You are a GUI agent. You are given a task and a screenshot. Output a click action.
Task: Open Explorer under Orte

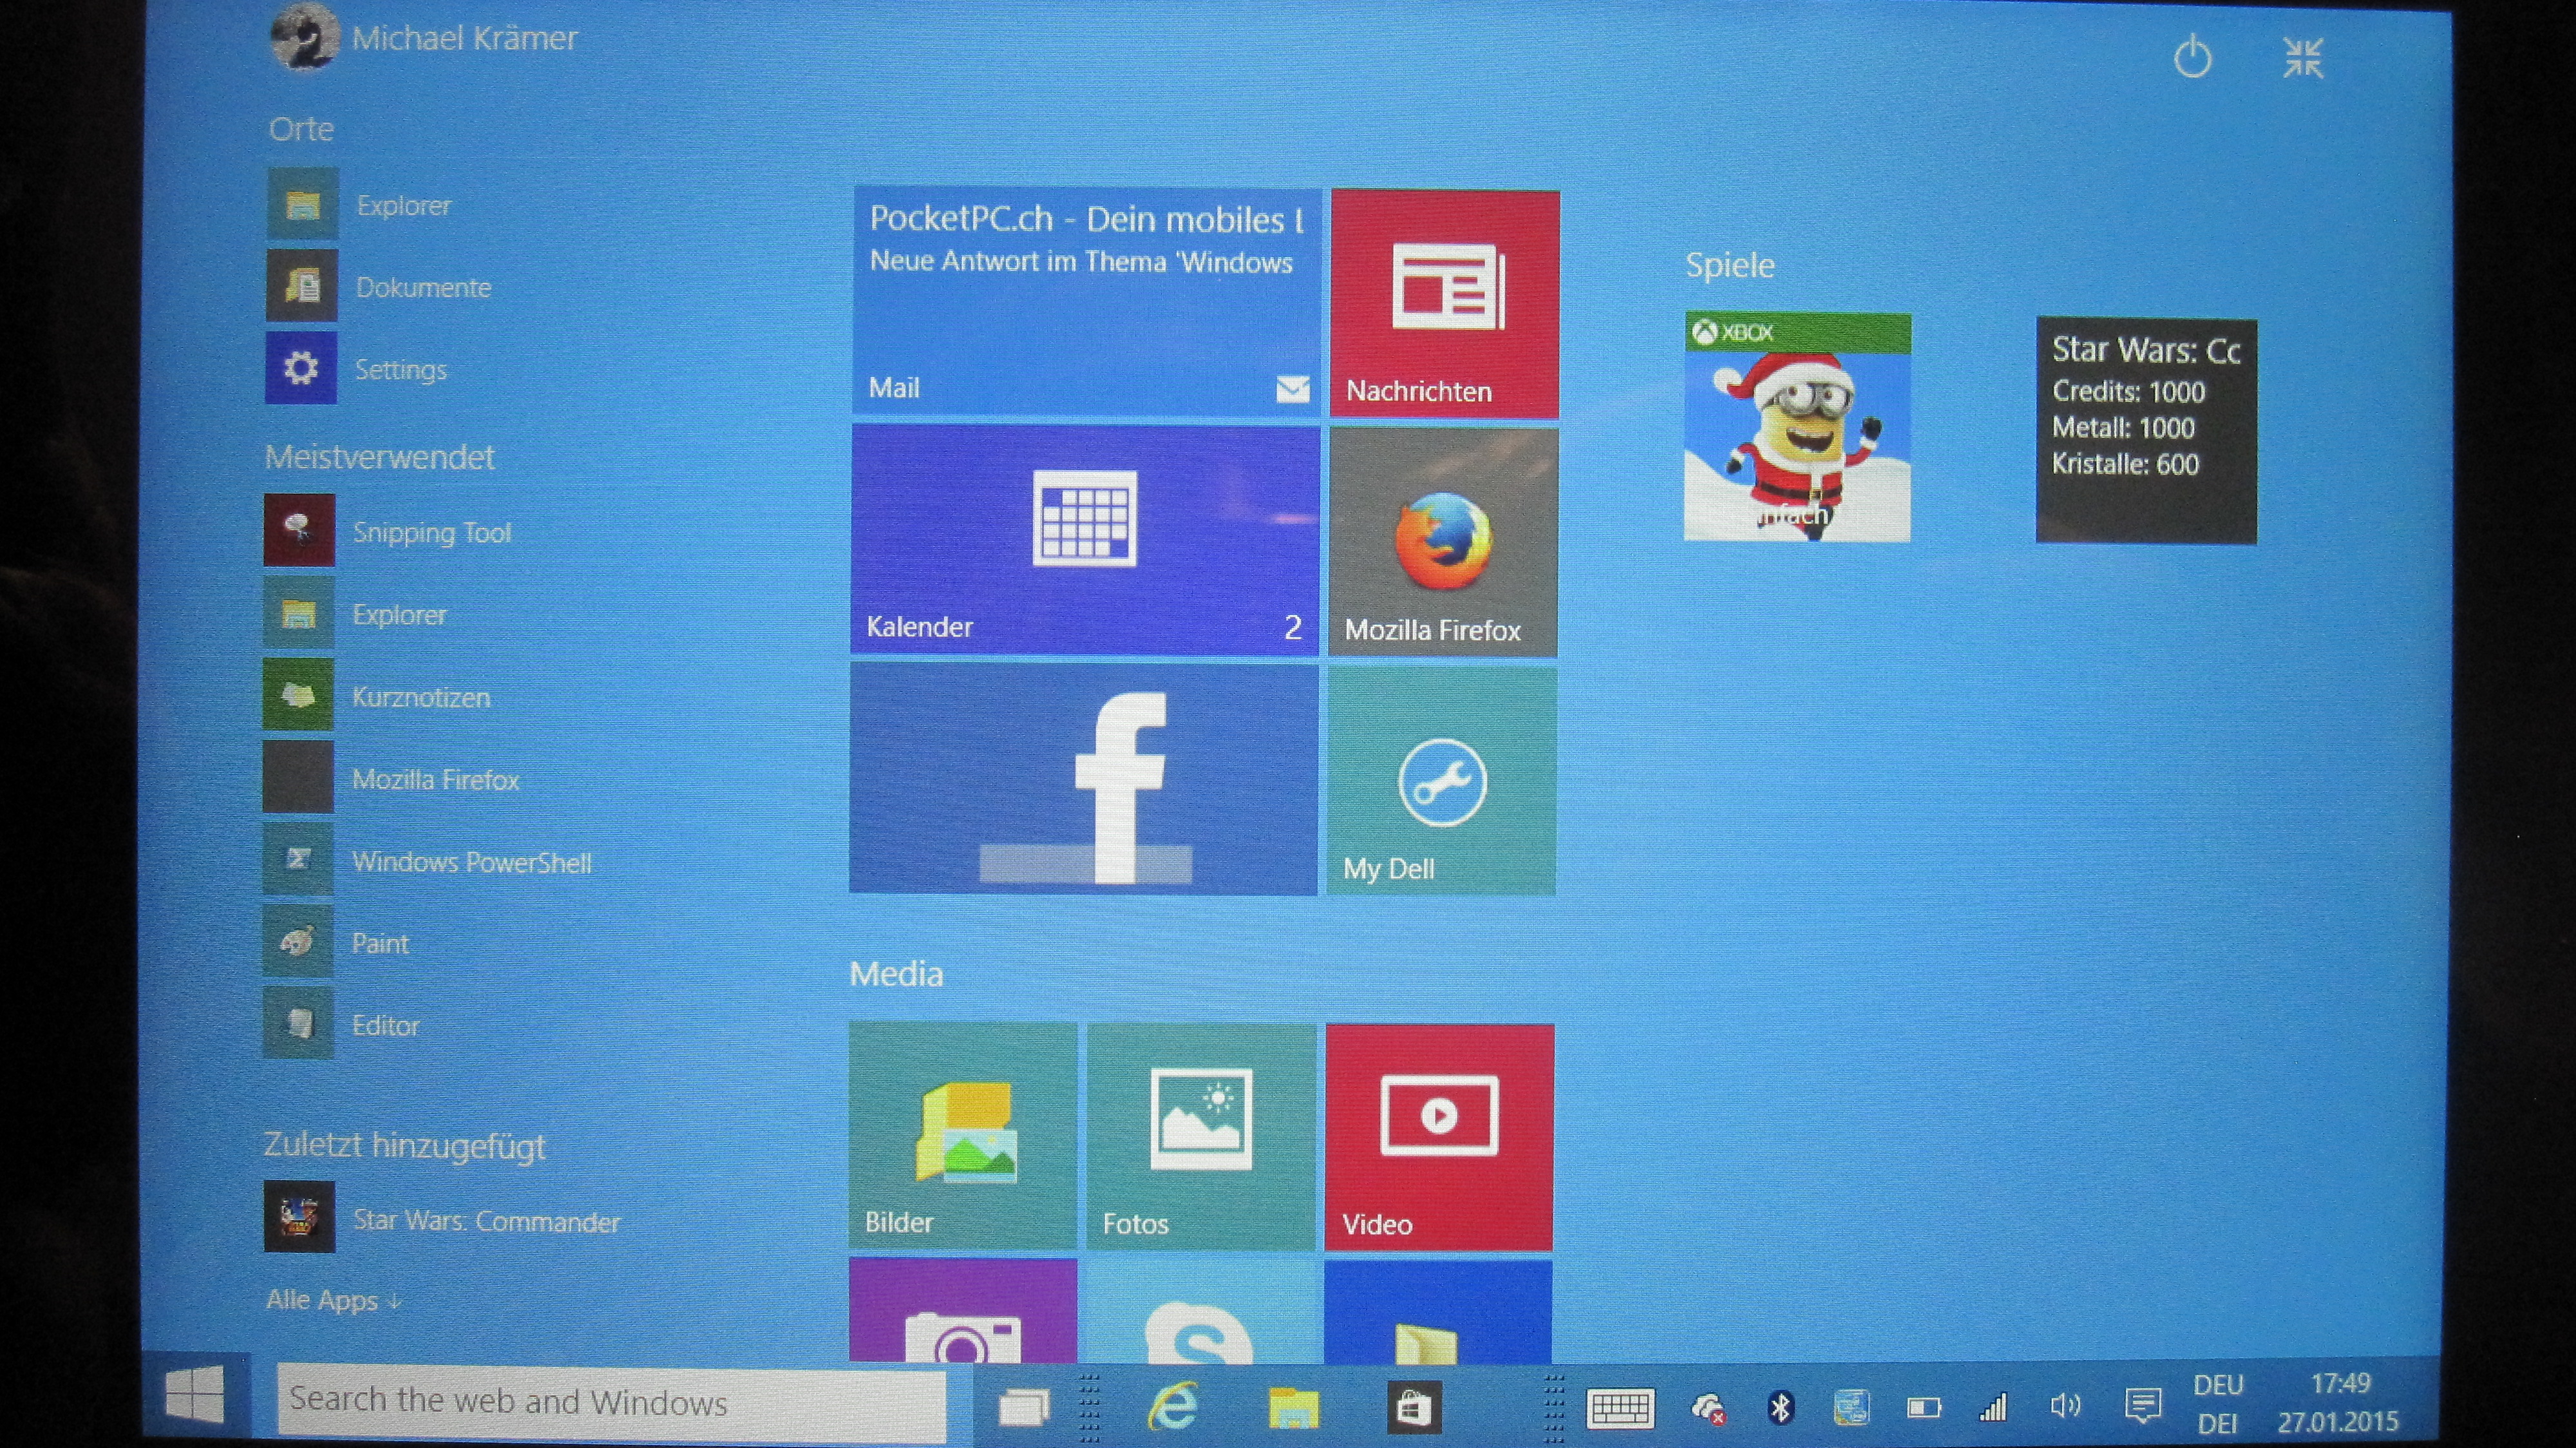[x=360, y=205]
